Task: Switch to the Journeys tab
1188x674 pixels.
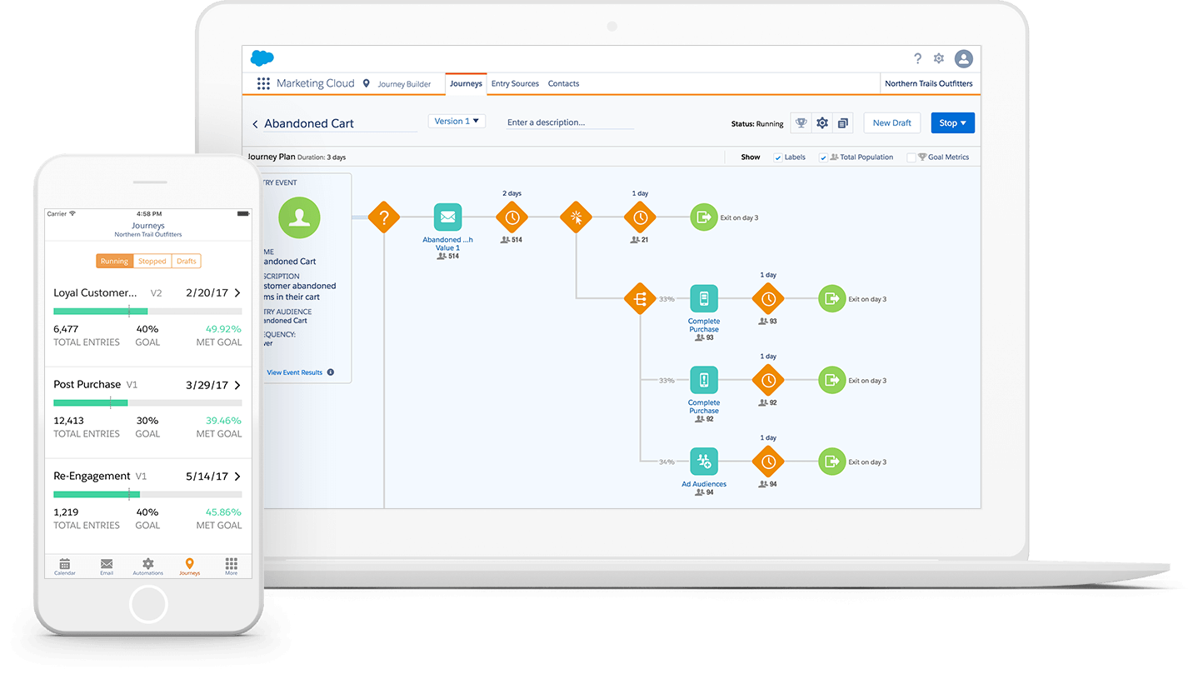Action: pos(466,83)
